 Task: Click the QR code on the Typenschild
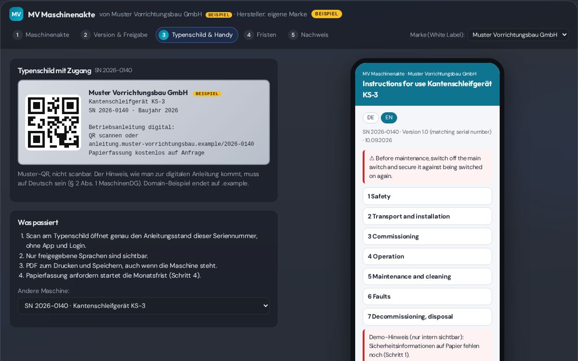point(53,122)
